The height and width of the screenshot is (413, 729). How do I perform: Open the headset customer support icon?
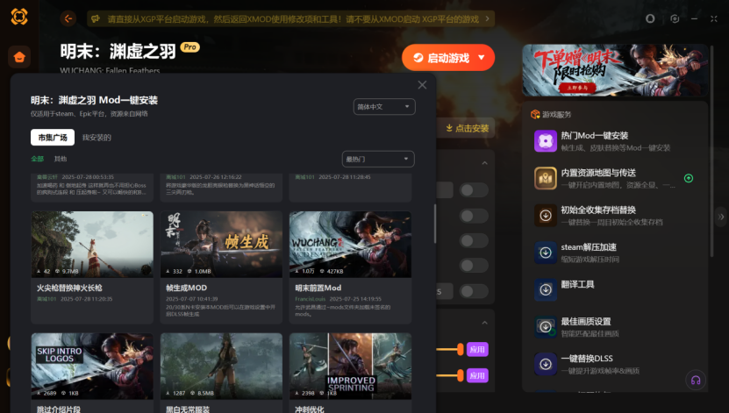tap(696, 380)
